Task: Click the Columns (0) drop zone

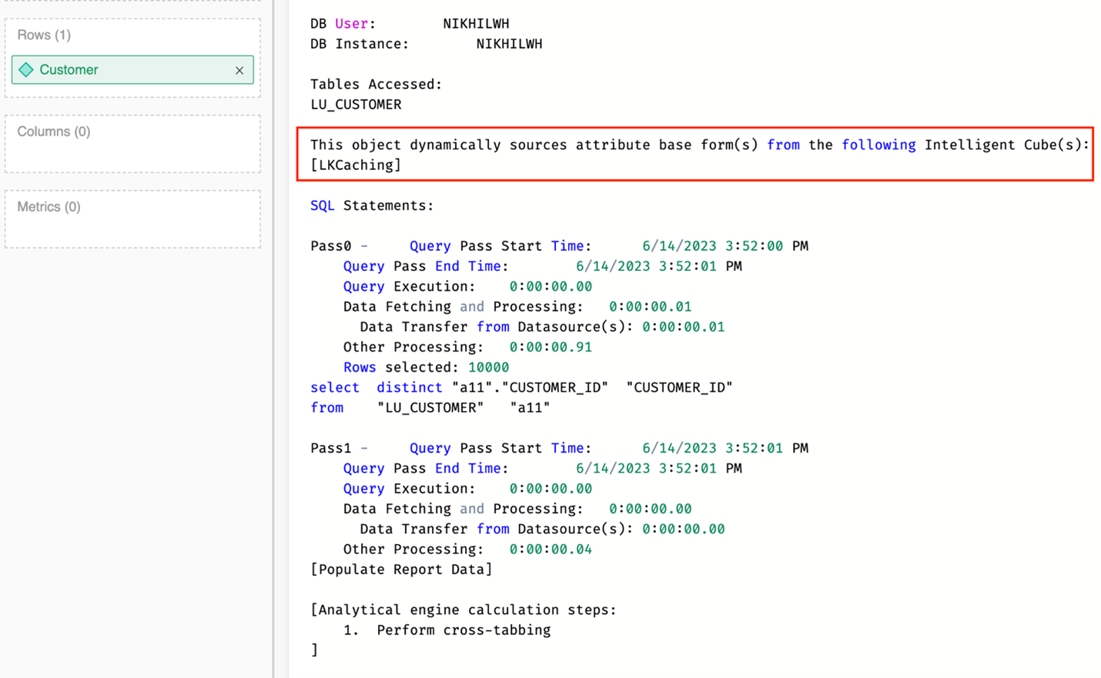Action: point(132,145)
